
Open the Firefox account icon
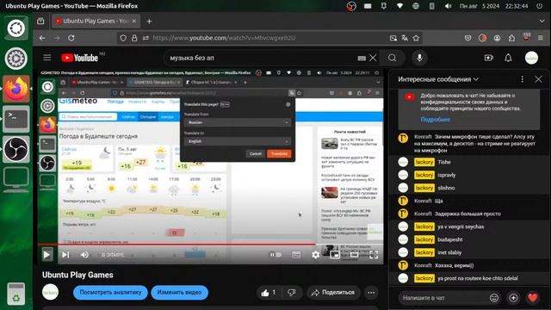coord(497,38)
